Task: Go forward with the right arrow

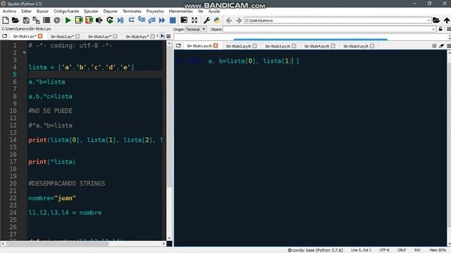Action: click(x=239, y=20)
